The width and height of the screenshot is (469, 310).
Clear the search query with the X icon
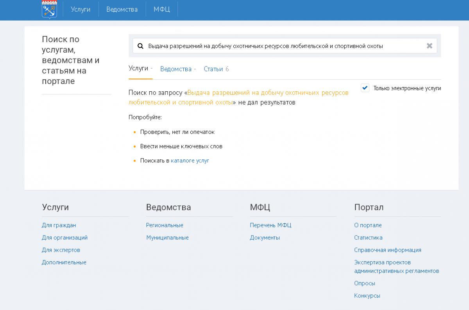[429, 46]
